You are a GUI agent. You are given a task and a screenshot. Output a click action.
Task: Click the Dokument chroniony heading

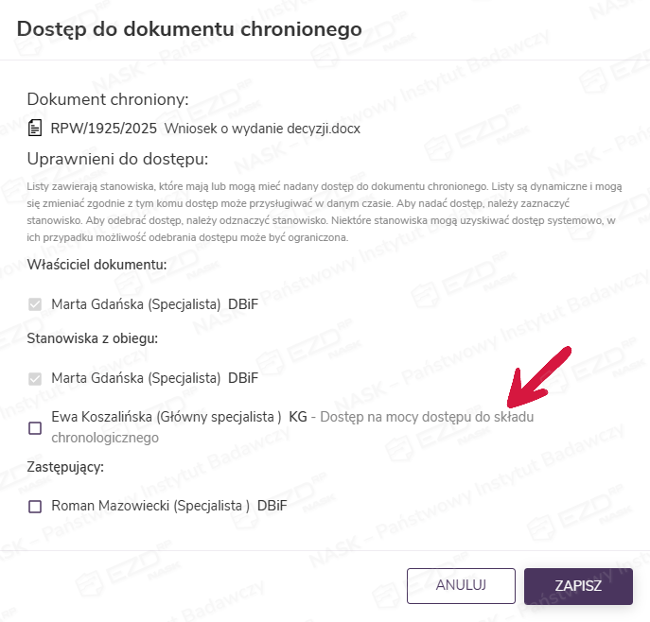point(108,99)
